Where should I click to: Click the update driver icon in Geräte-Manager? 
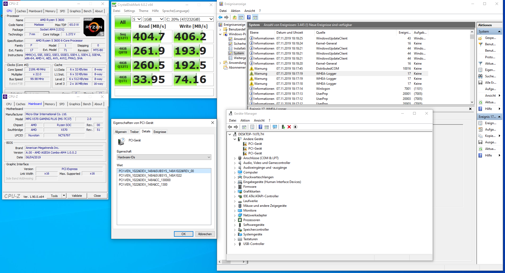click(x=283, y=127)
